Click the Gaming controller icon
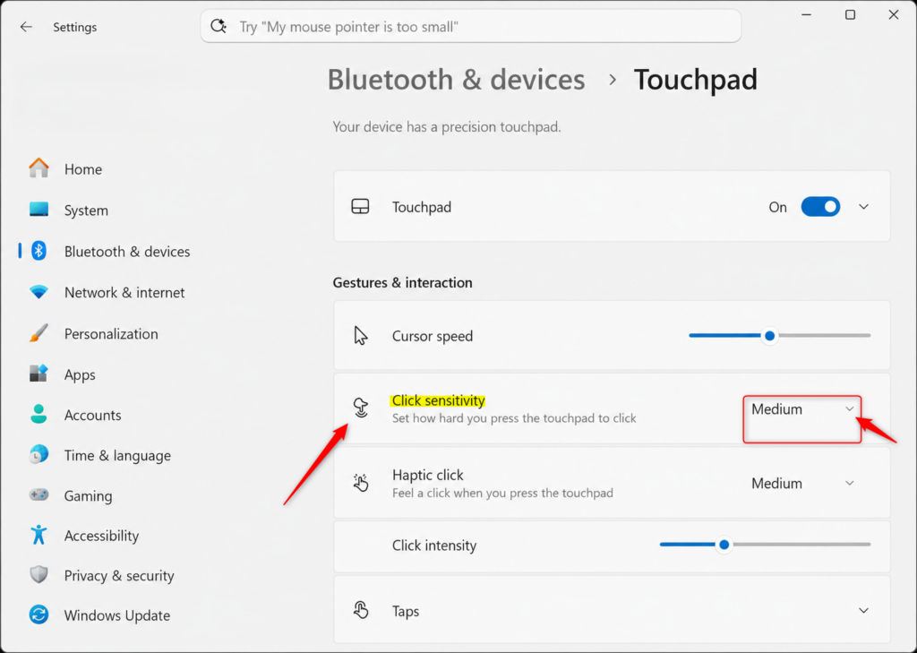This screenshot has width=917, height=653. point(39,495)
